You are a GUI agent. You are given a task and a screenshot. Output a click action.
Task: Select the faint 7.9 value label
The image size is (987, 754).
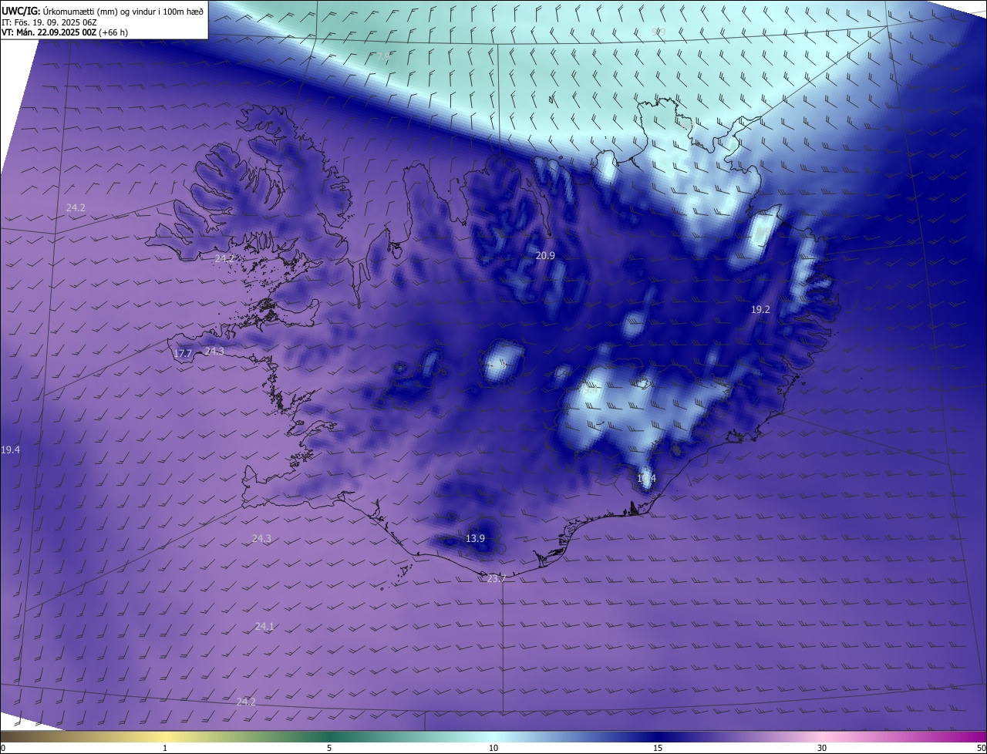pos(383,56)
